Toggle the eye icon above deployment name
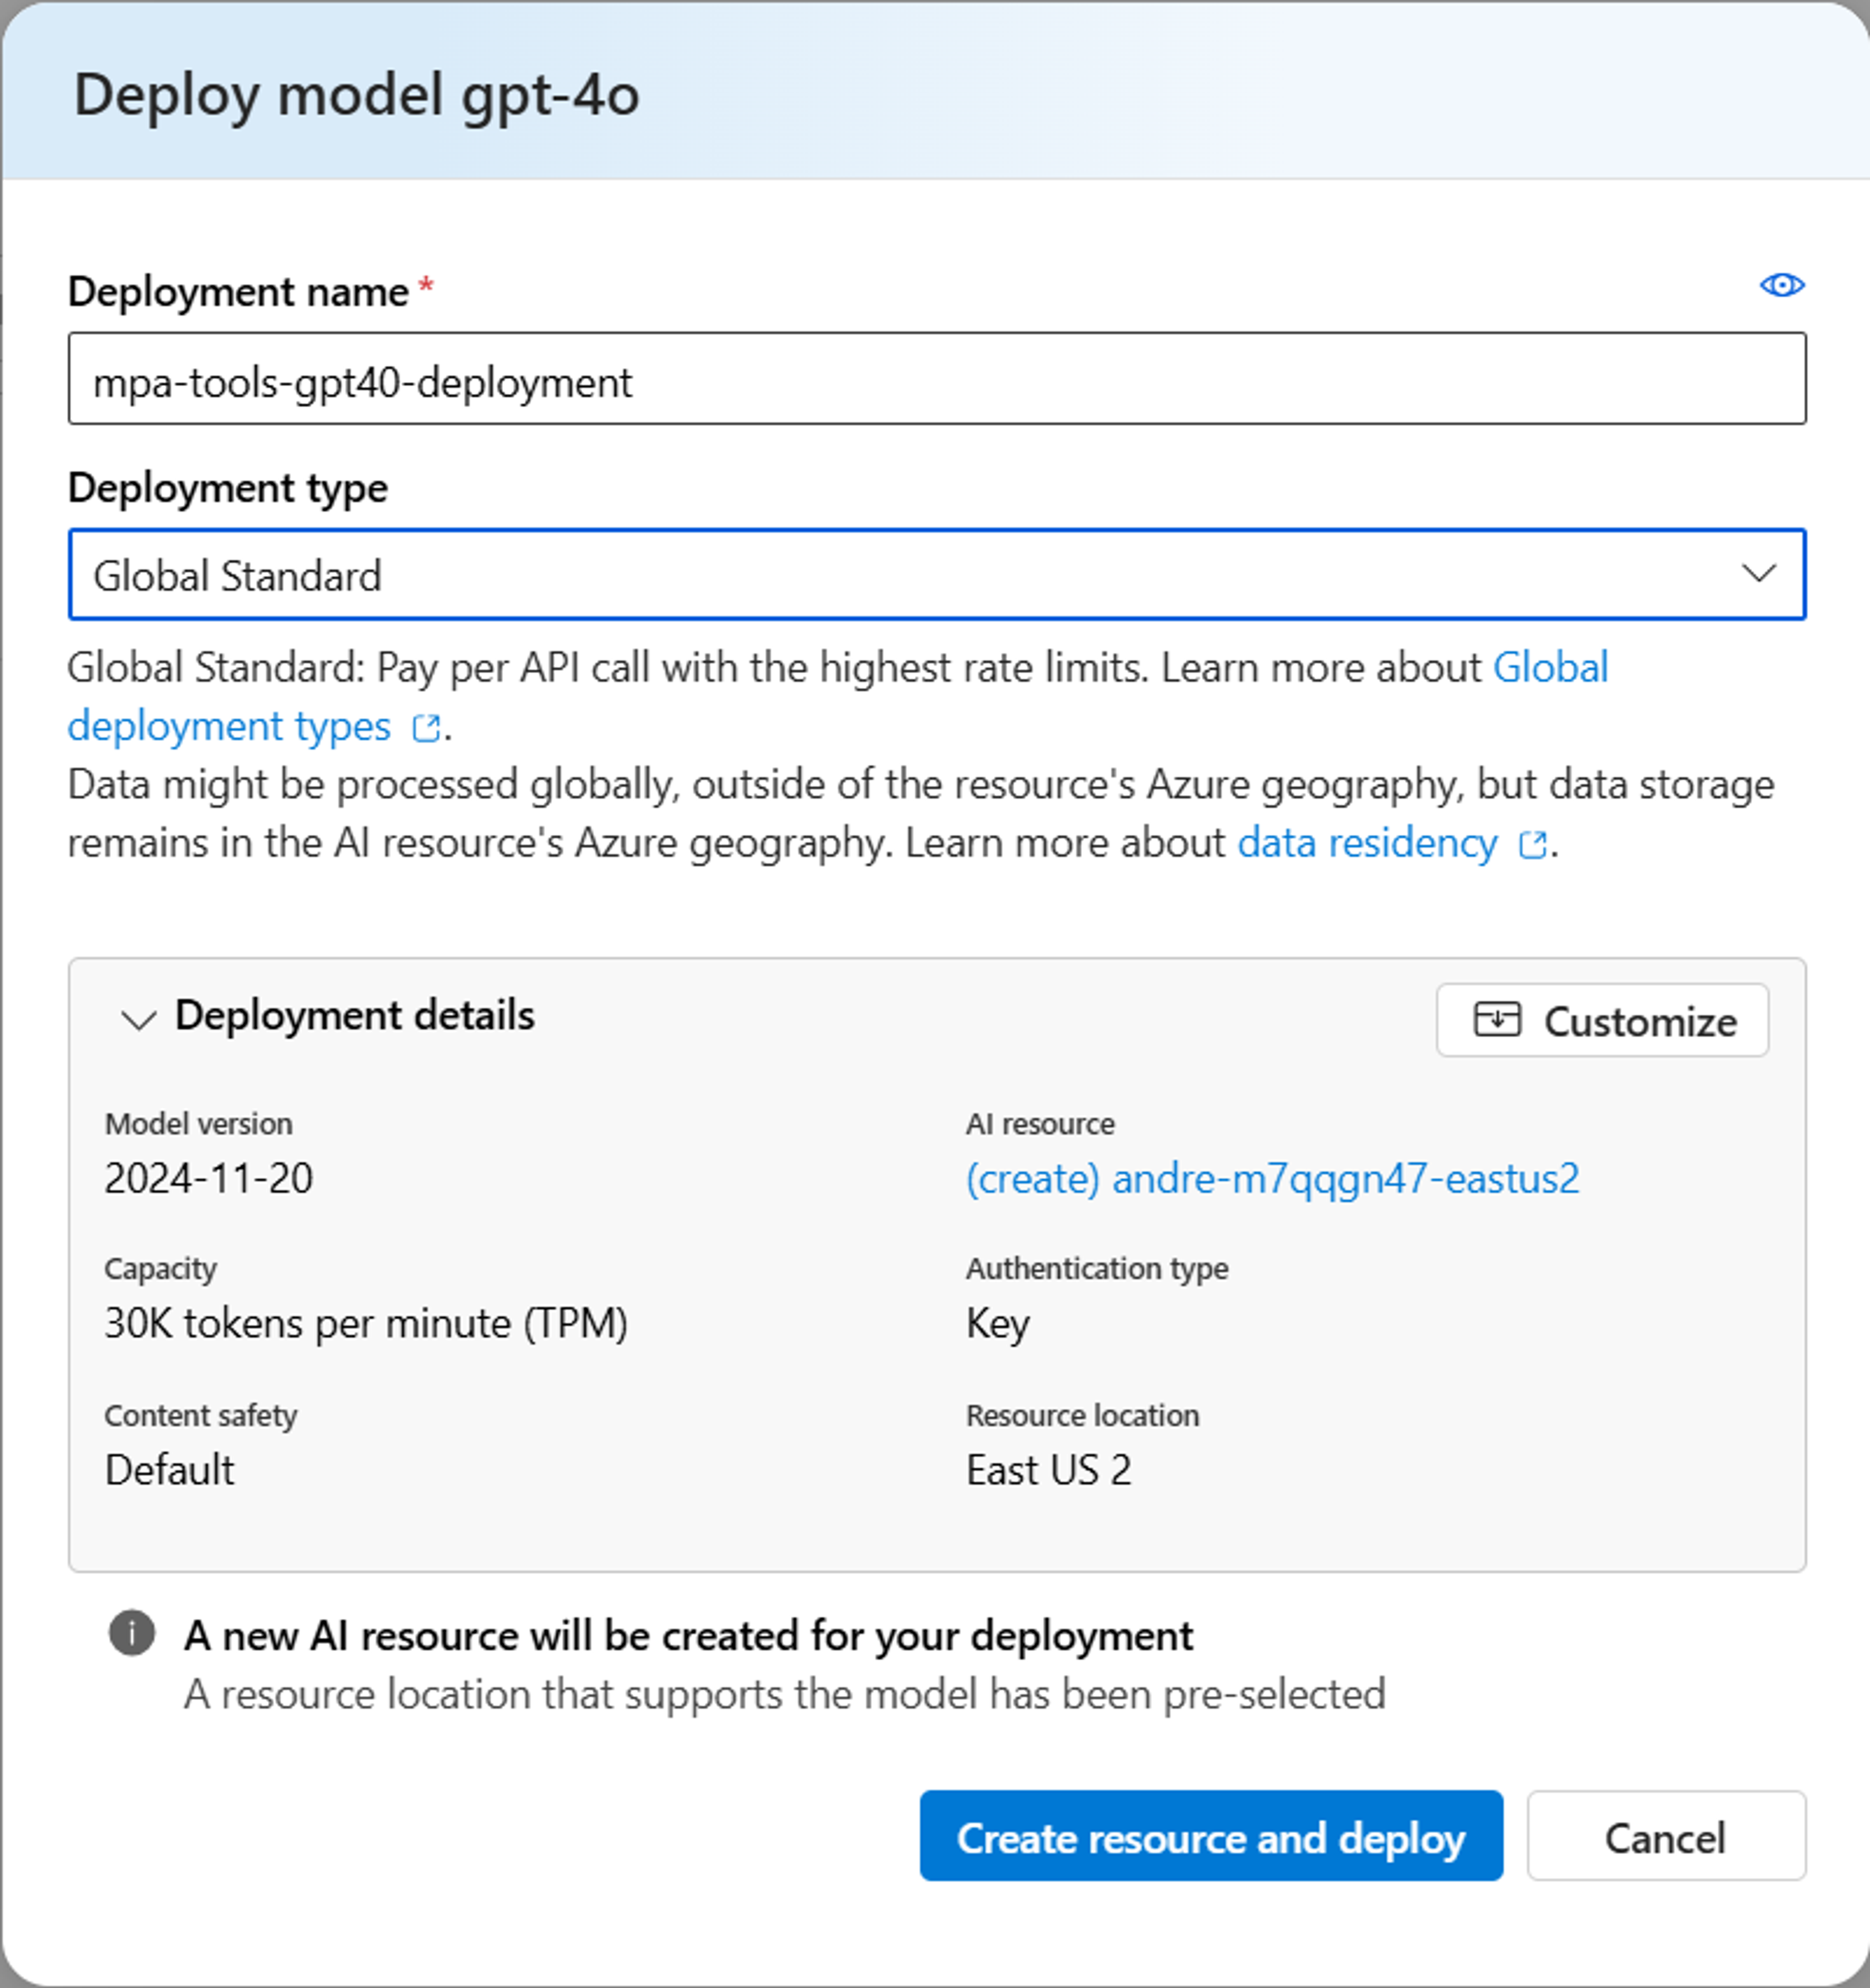This screenshot has width=1870, height=1988. click(1781, 286)
